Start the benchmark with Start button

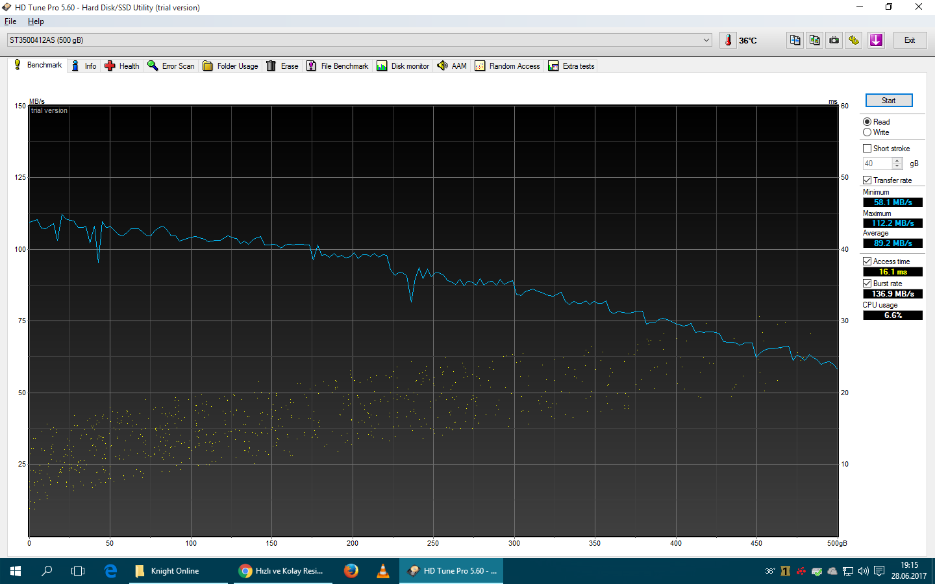[889, 101]
